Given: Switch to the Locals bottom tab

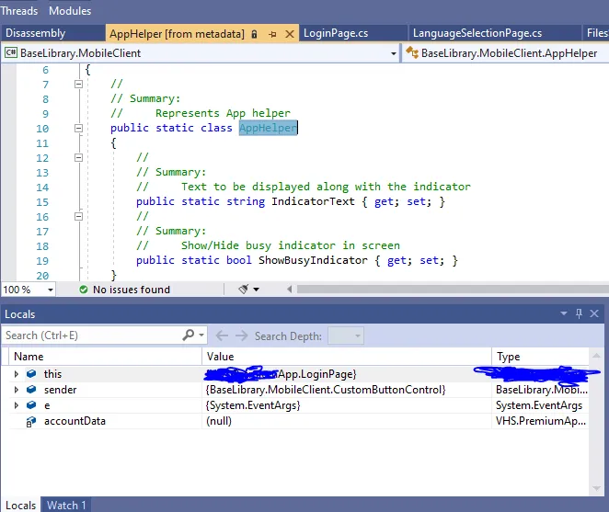Looking at the screenshot, I should (x=20, y=505).
